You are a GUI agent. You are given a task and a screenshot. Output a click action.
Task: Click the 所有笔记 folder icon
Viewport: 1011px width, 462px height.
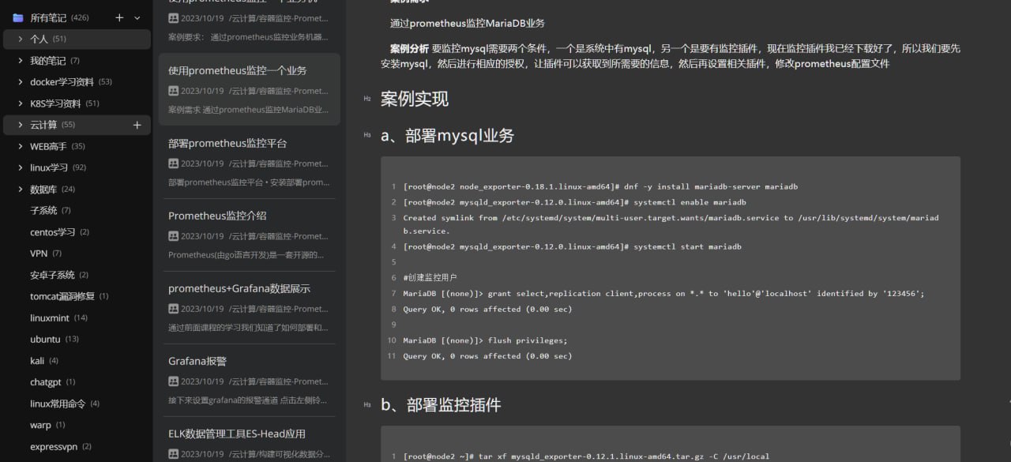pyautogui.click(x=17, y=17)
